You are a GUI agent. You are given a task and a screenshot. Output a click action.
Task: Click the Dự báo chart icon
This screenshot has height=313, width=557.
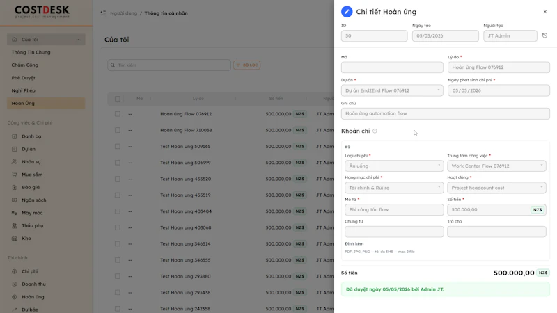pos(14,310)
